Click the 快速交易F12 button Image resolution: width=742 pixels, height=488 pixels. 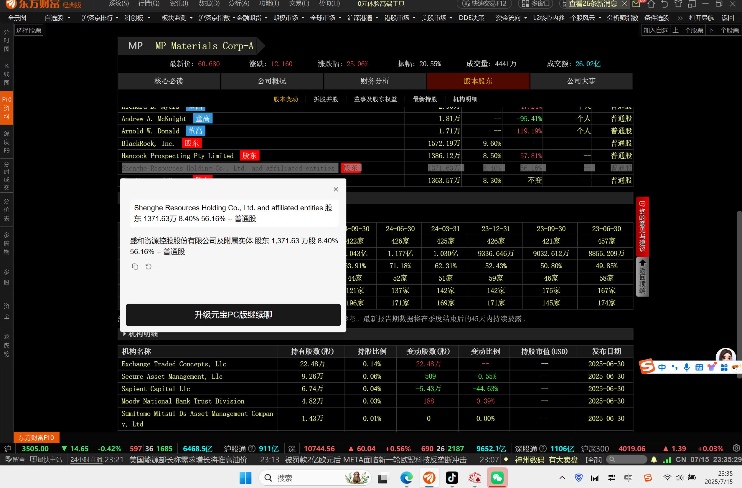pos(484,4)
